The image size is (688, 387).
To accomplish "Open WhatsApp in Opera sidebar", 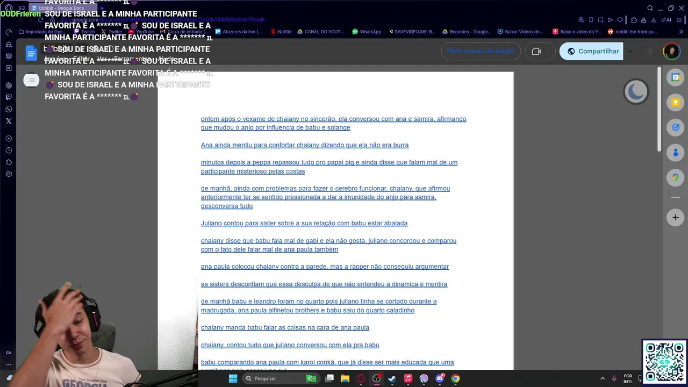I will click(x=9, y=109).
